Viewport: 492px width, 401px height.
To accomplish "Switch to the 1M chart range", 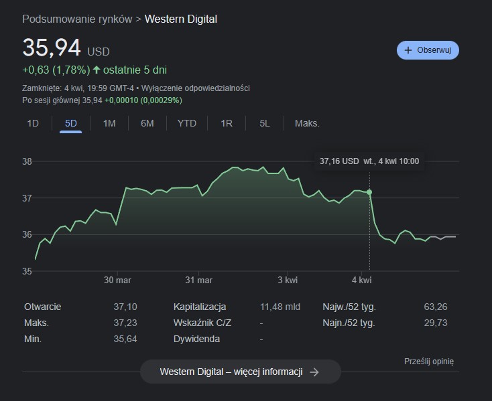I will 109,123.
